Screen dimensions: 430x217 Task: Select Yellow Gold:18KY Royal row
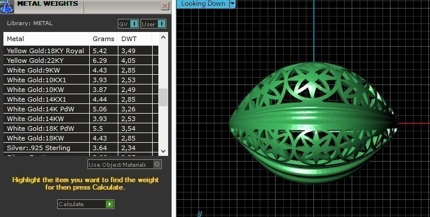[x=81, y=51]
